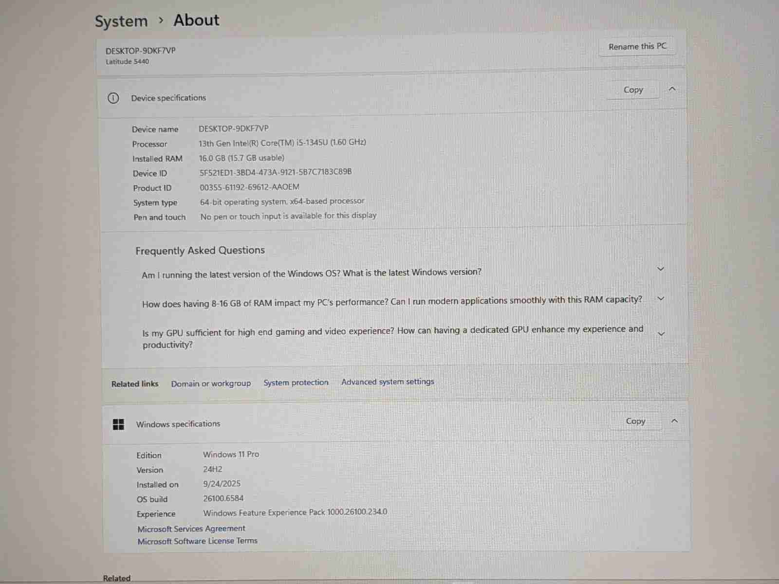Image resolution: width=779 pixels, height=584 pixels.
Task: Open the System protection link
Action: 296,383
